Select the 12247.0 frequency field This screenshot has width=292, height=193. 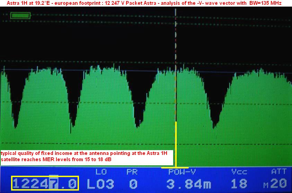pyautogui.click(x=45, y=183)
